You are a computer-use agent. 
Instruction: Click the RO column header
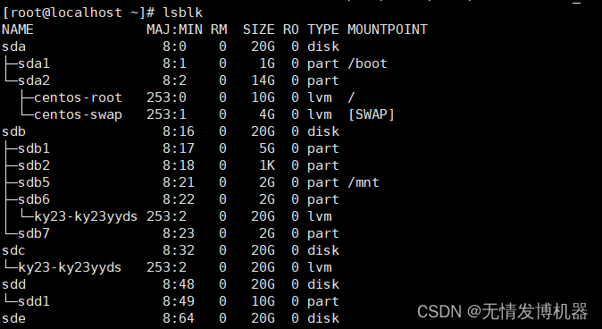point(290,30)
